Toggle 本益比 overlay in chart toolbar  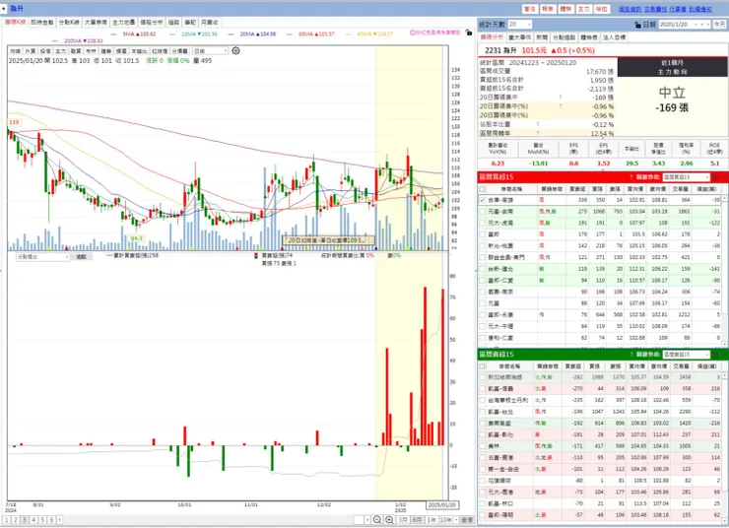139,50
